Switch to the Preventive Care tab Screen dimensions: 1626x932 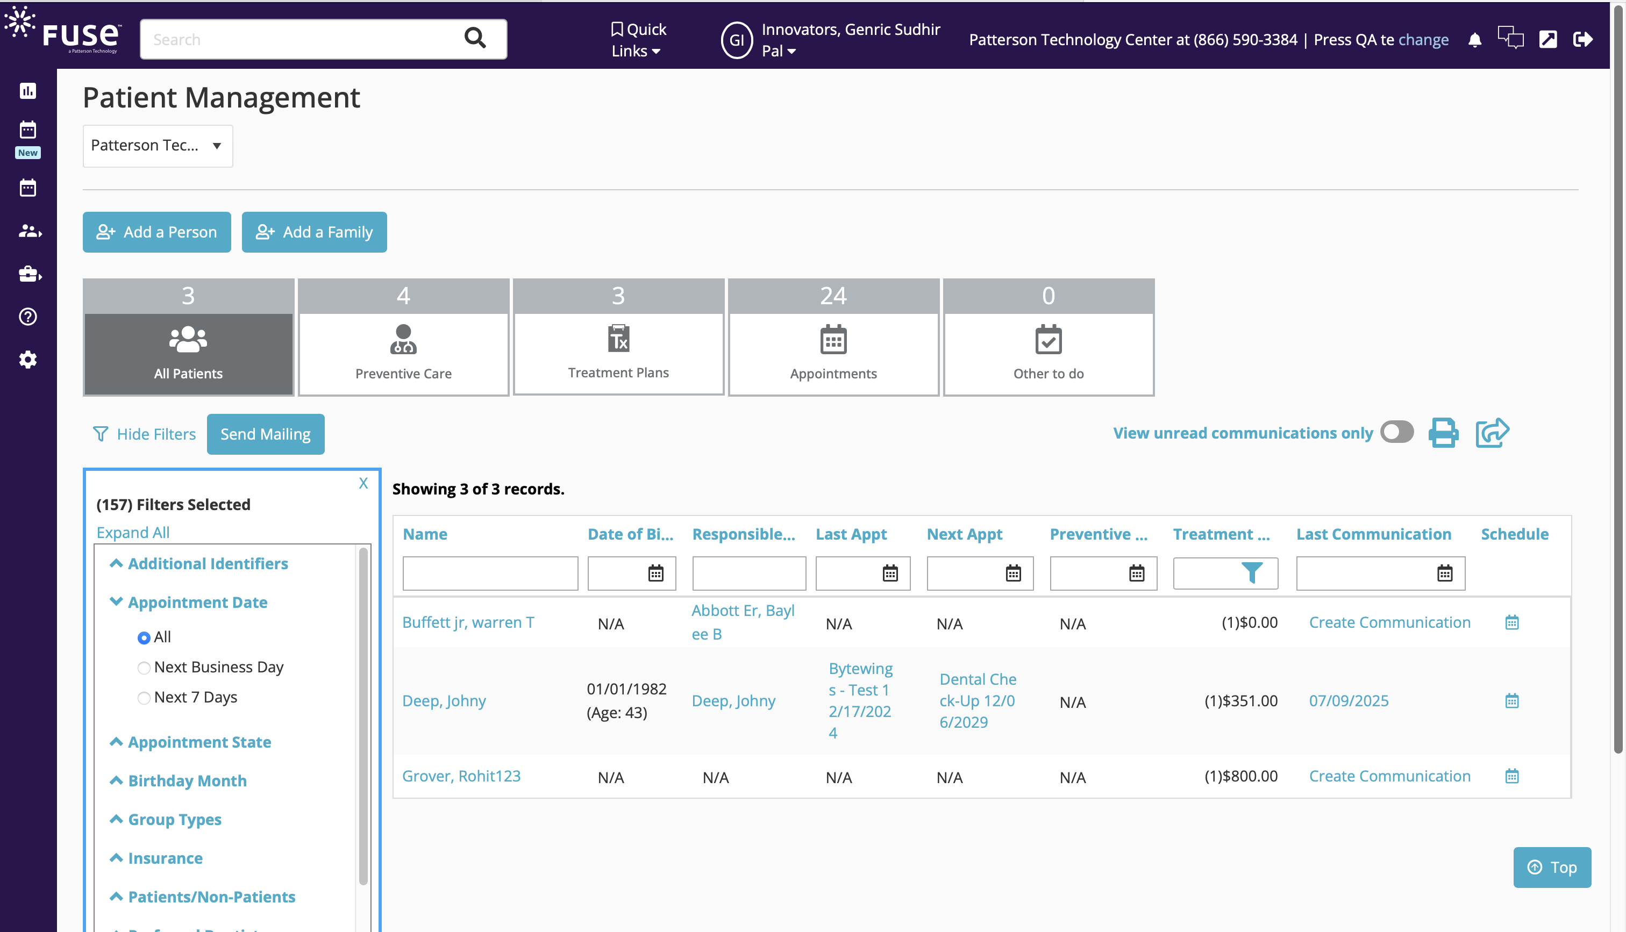point(403,338)
